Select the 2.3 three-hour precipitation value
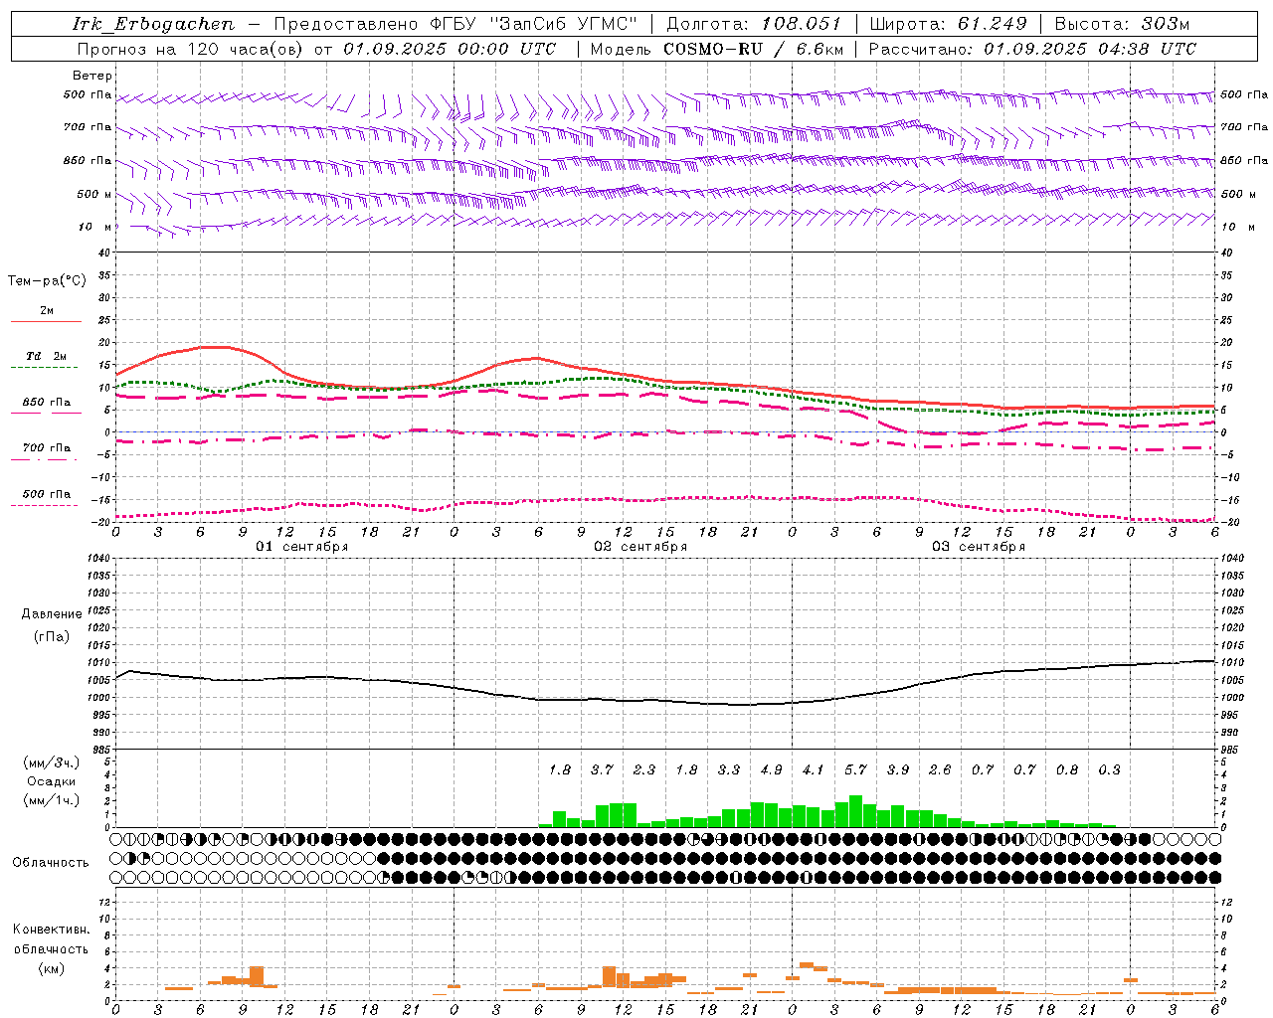The image size is (1273, 1018). coord(644,769)
